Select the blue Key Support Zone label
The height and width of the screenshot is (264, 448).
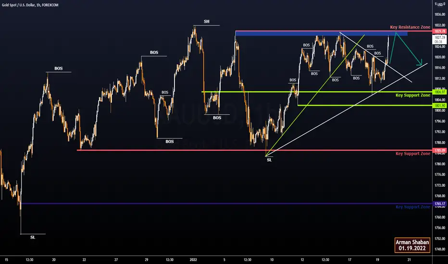point(413,207)
